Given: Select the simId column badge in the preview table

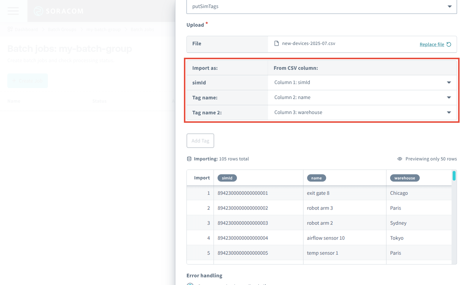Looking at the screenshot, I should [x=227, y=178].
